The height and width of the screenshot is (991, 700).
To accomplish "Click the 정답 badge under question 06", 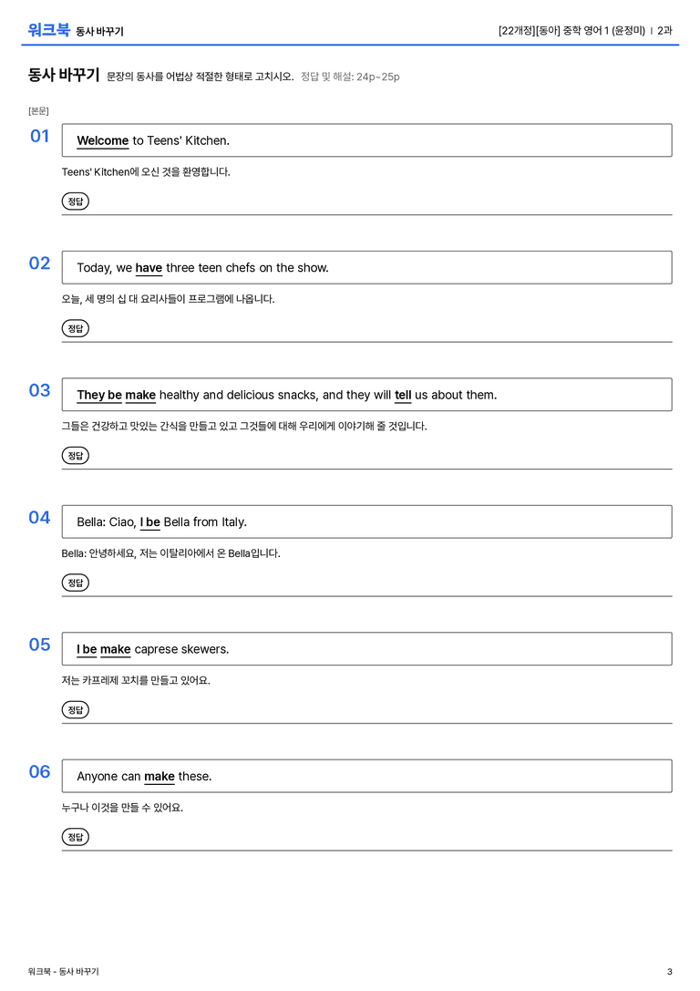I will 75,836.
